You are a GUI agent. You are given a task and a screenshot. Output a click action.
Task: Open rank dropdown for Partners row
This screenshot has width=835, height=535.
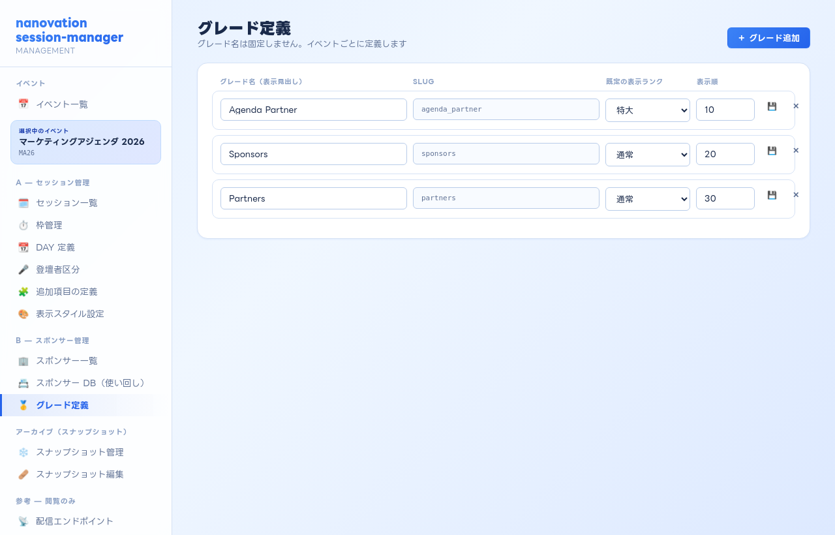point(648,198)
